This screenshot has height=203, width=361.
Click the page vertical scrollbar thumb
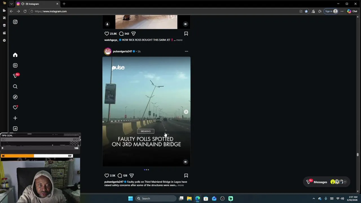(x=358, y=155)
